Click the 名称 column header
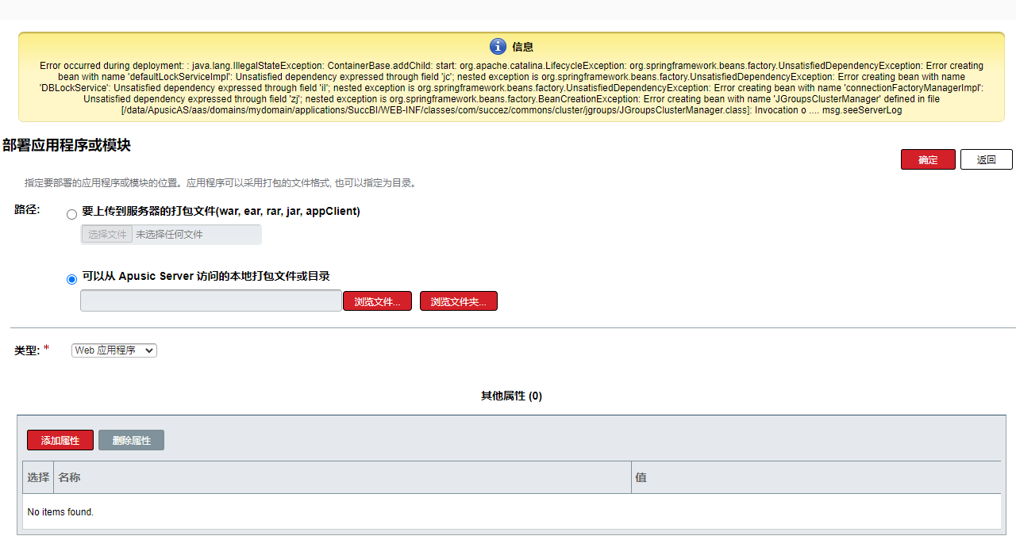This screenshot has width=1016, height=555. pos(70,477)
